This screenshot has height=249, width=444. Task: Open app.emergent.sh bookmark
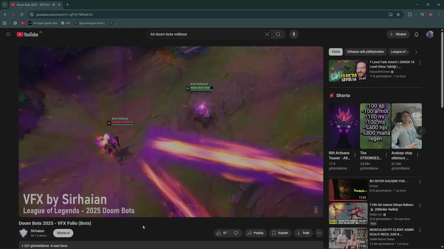[90, 23]
